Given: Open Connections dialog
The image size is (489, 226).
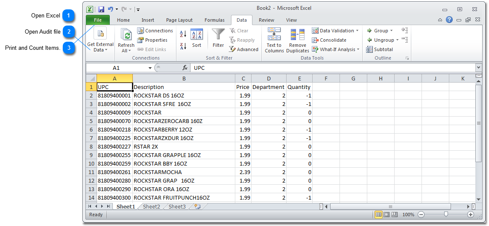Looking at the screenshot, I should click(155, 31).
